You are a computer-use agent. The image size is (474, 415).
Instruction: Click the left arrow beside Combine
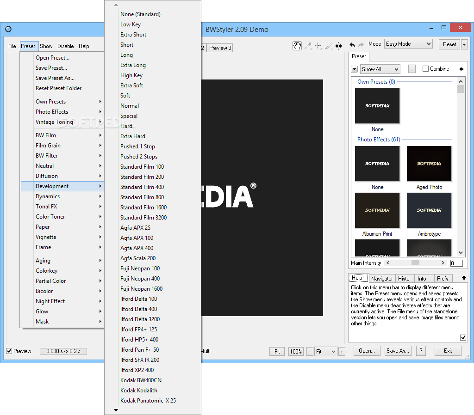coord(461,69)
